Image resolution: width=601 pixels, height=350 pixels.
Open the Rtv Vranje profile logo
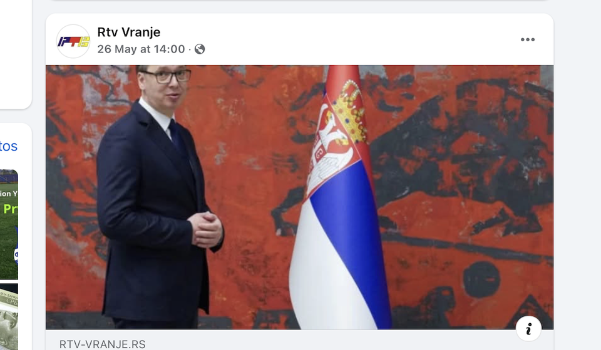[73, 41]
